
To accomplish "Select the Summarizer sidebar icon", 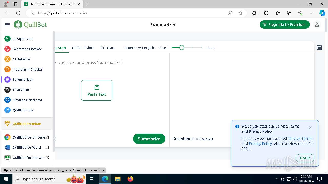I will point(7,79).
